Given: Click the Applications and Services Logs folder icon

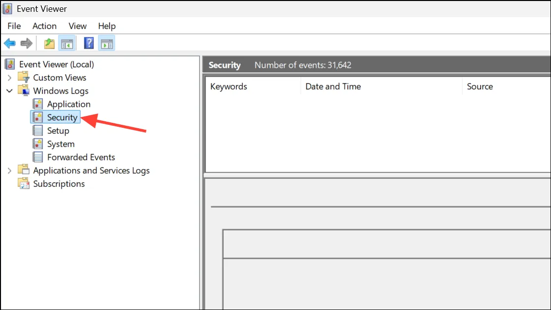Looking at the screenshot, I should pos(24,170).
